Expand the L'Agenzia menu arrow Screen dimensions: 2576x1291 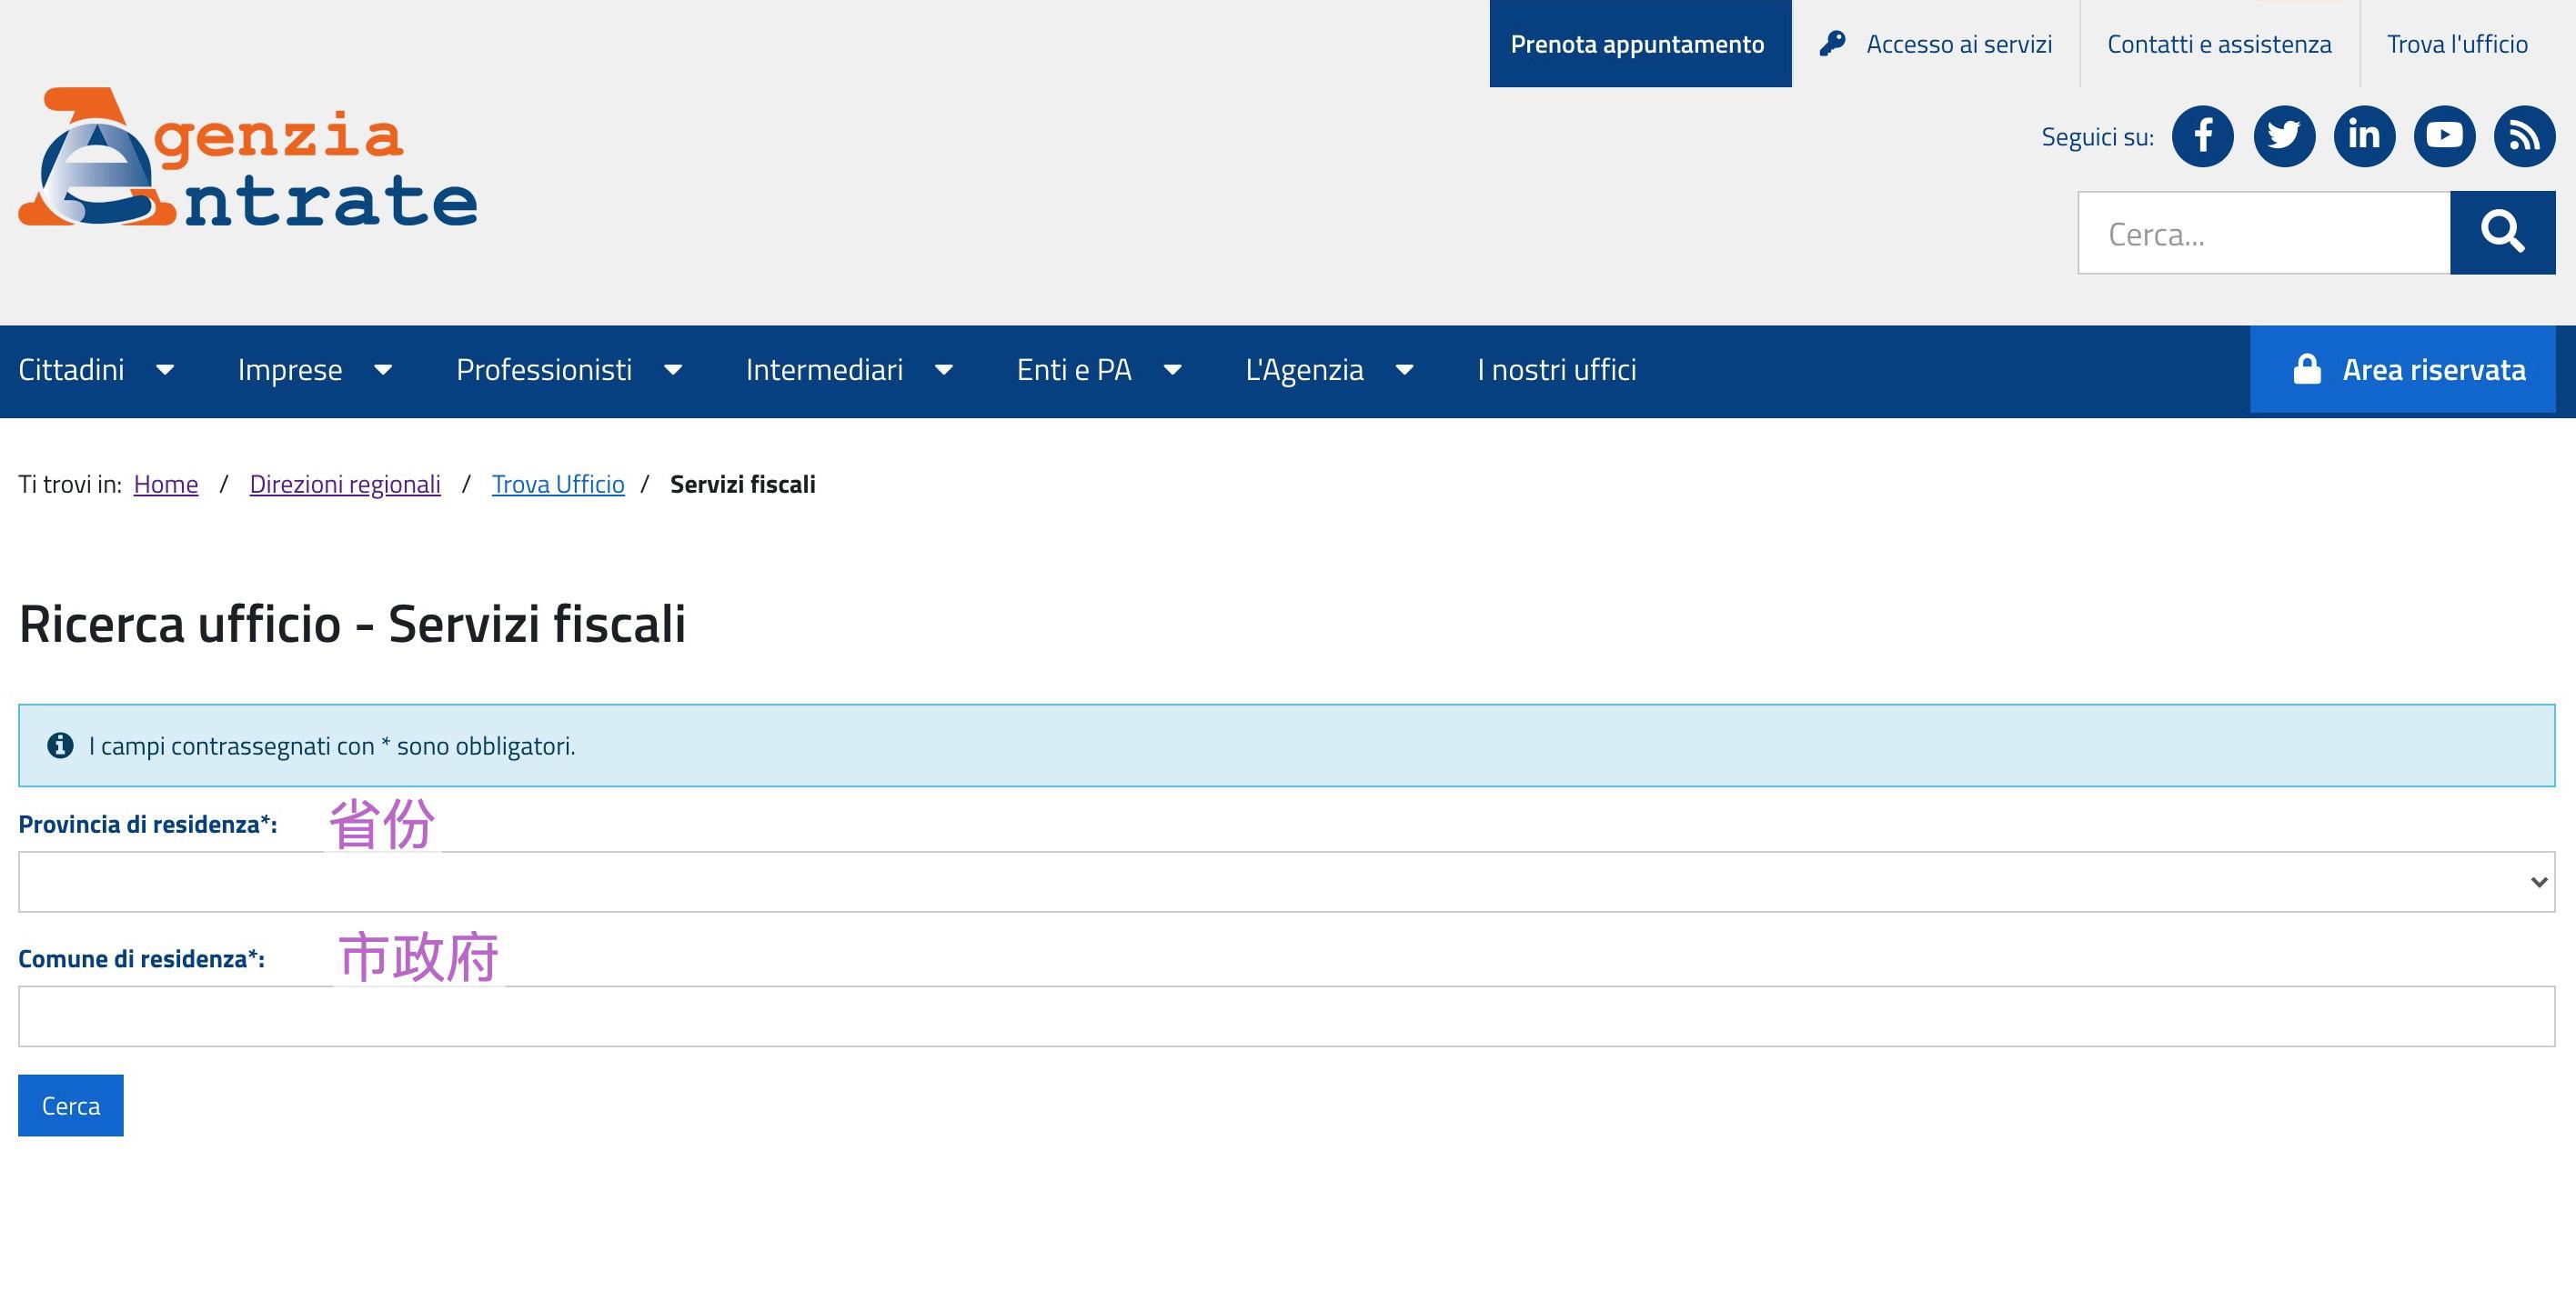(x=1404, y=370)
